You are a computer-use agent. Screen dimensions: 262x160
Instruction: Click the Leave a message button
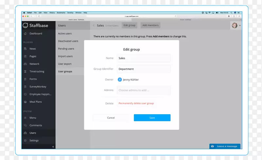click(x=225, y=146)
